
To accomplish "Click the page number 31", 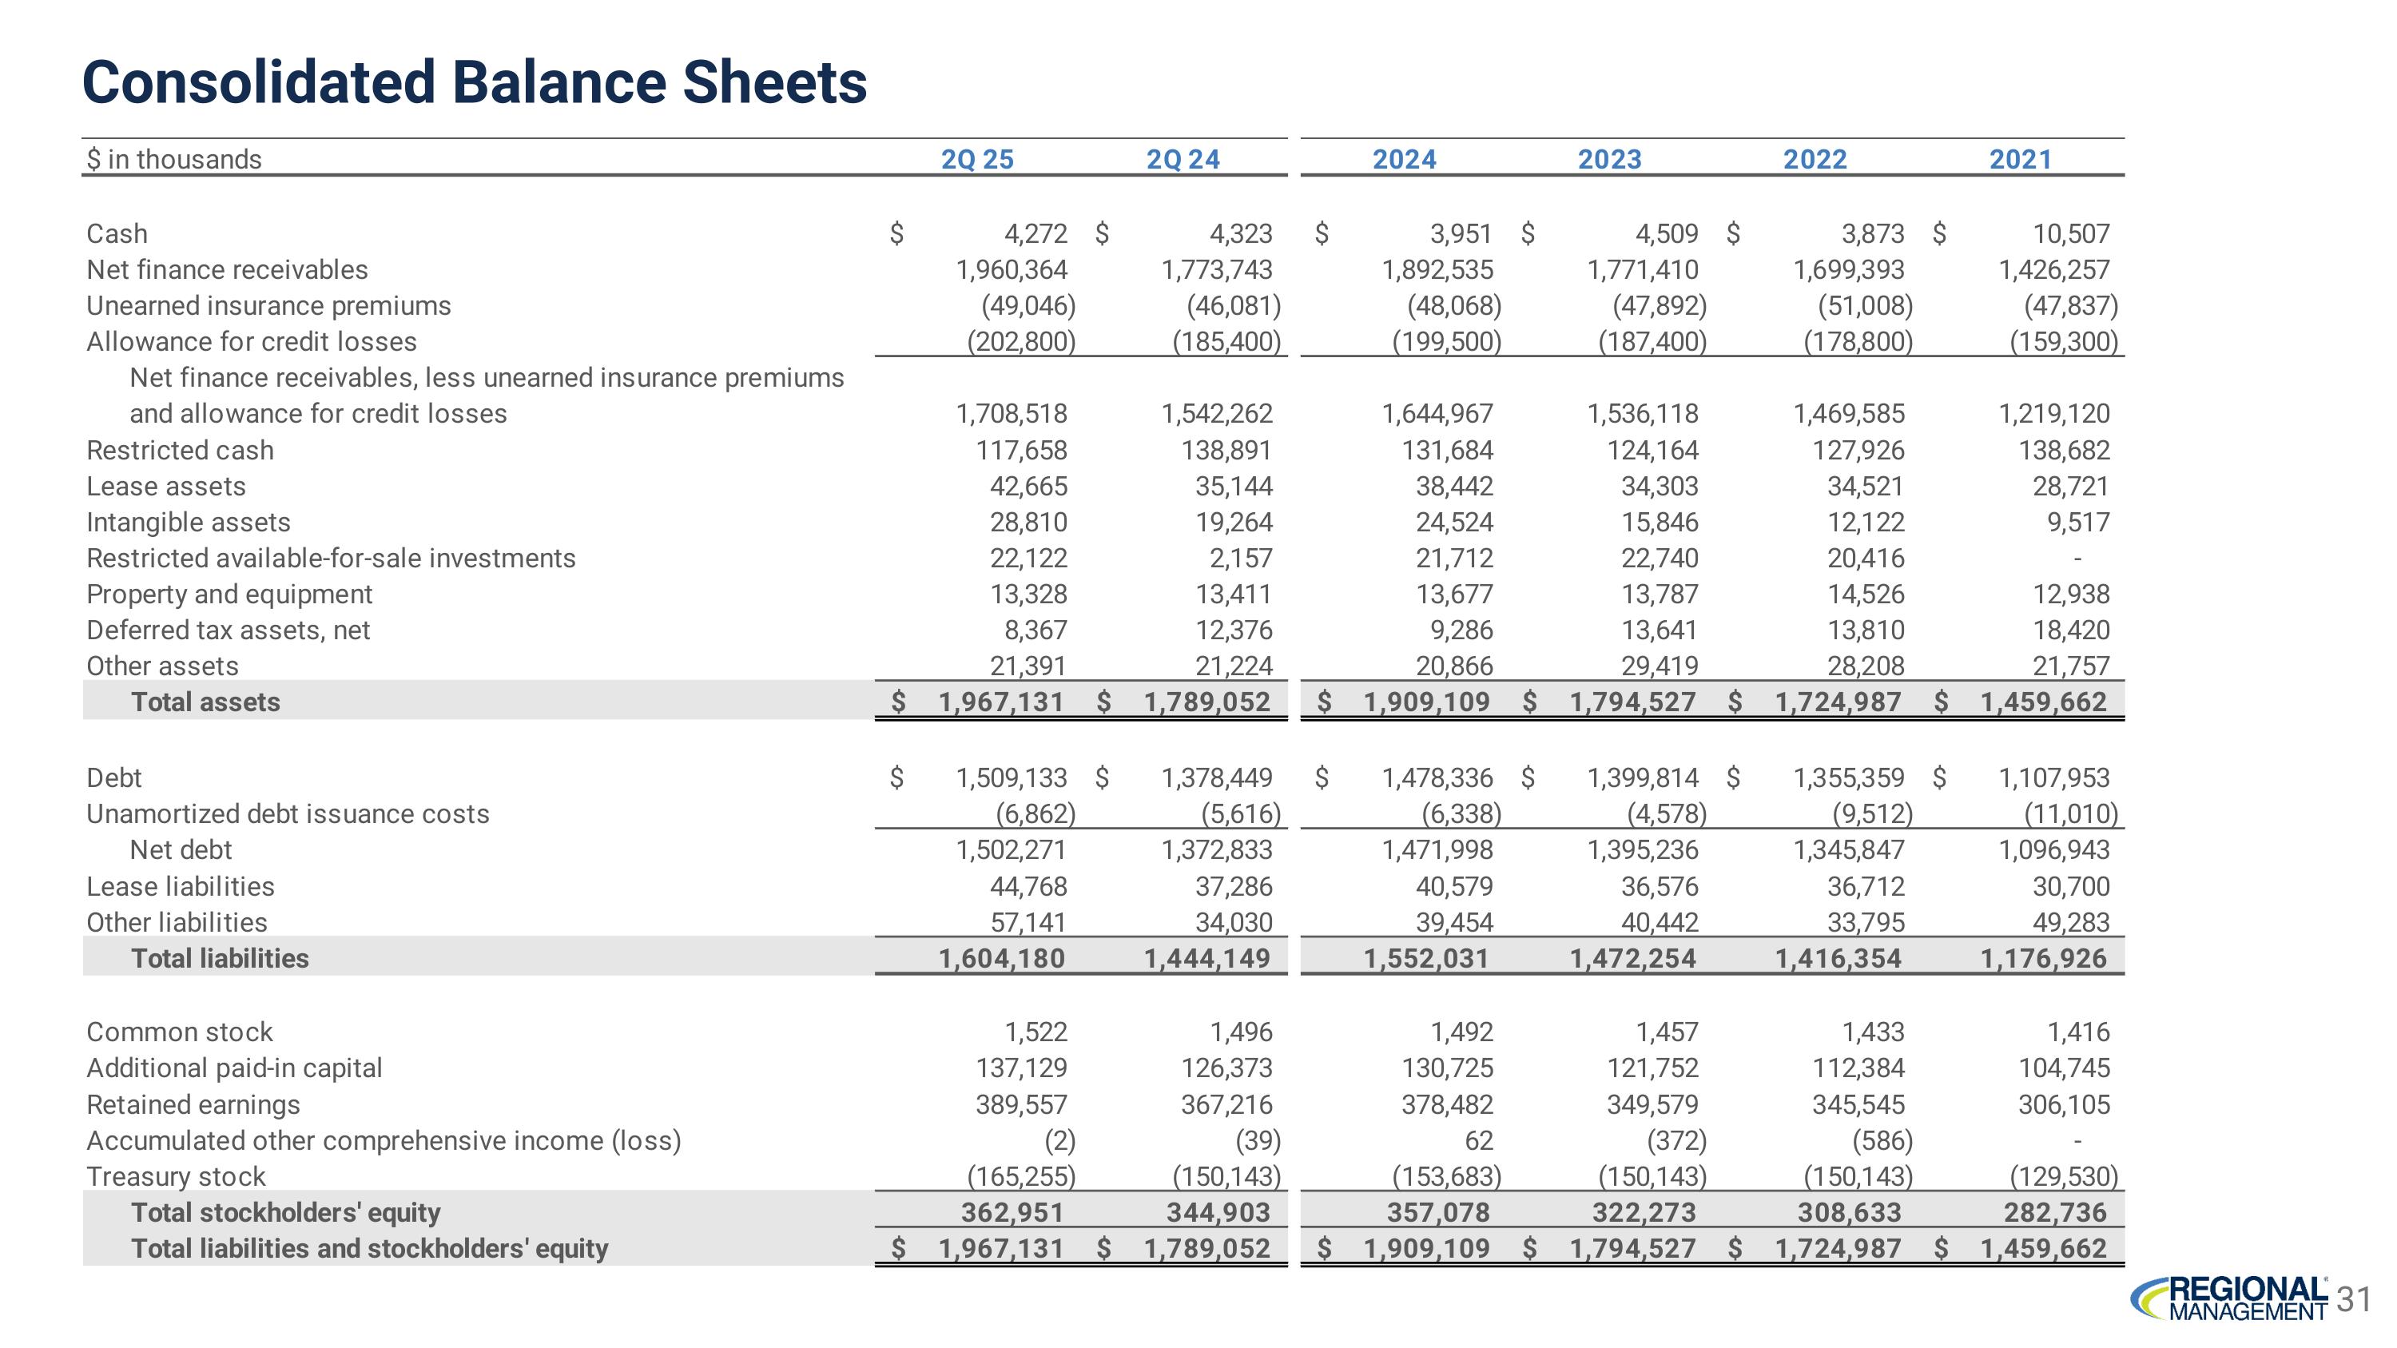I will click(2354, 1298).
